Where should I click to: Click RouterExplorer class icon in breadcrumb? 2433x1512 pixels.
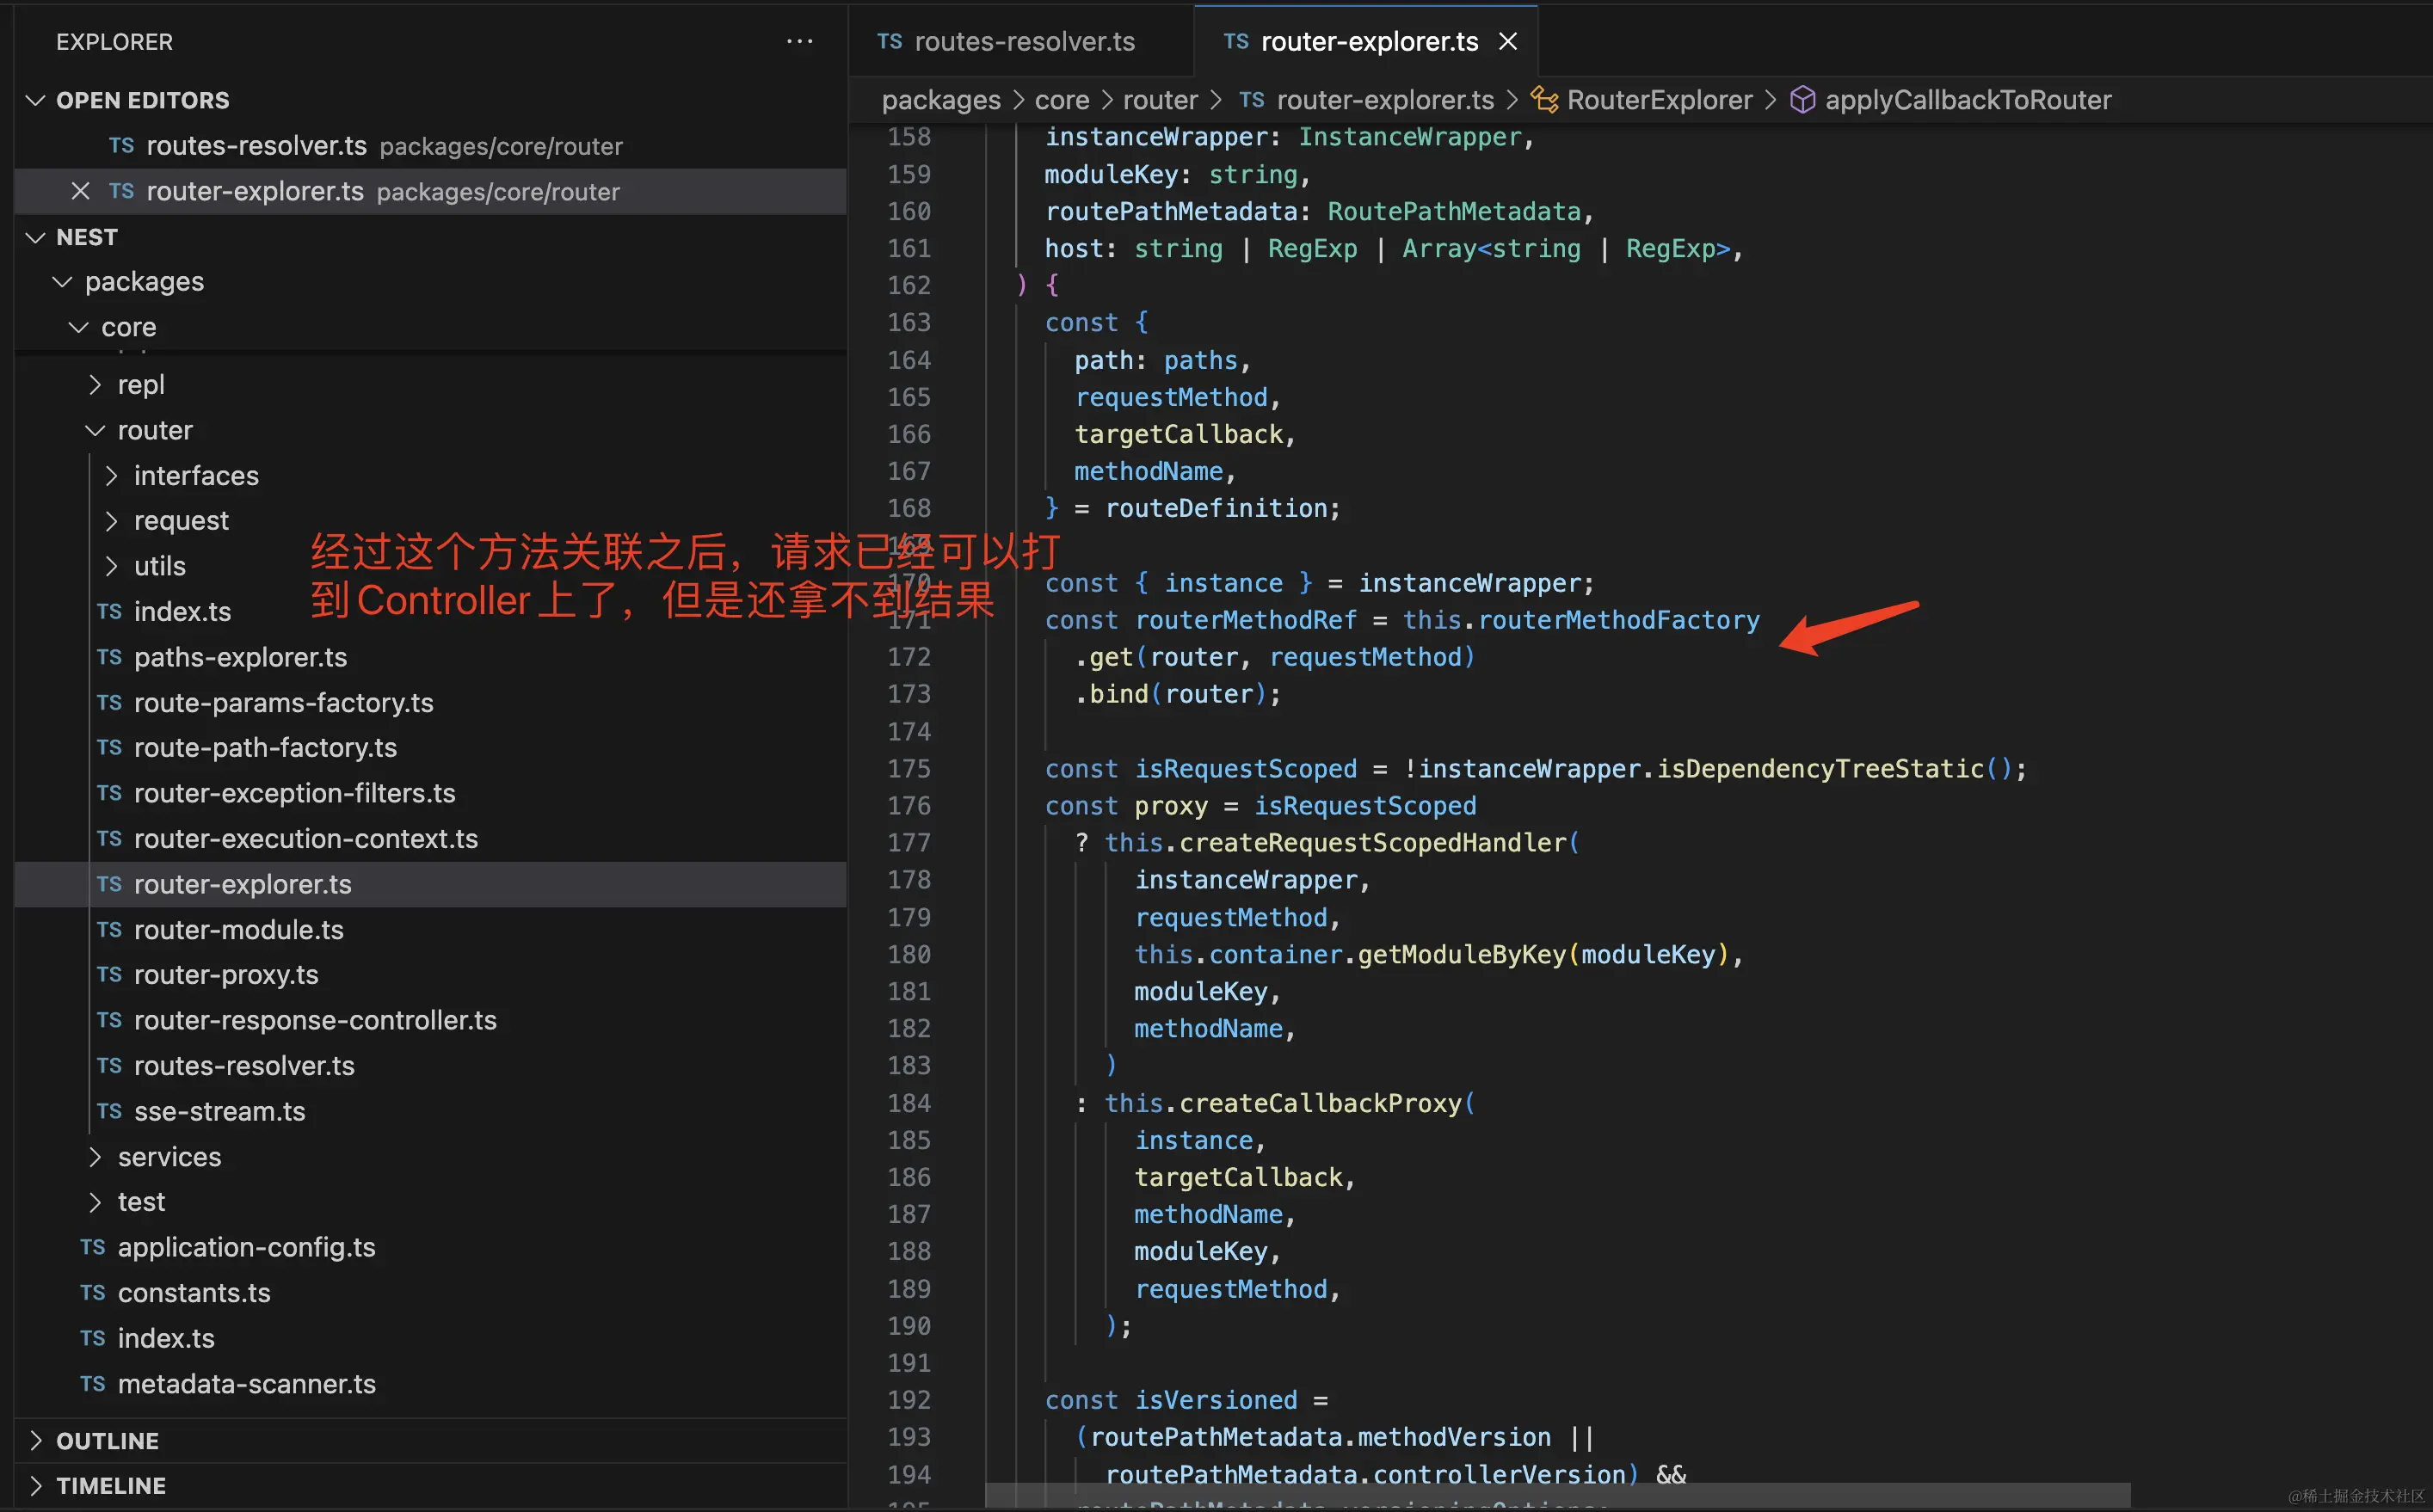[1545, 100]
